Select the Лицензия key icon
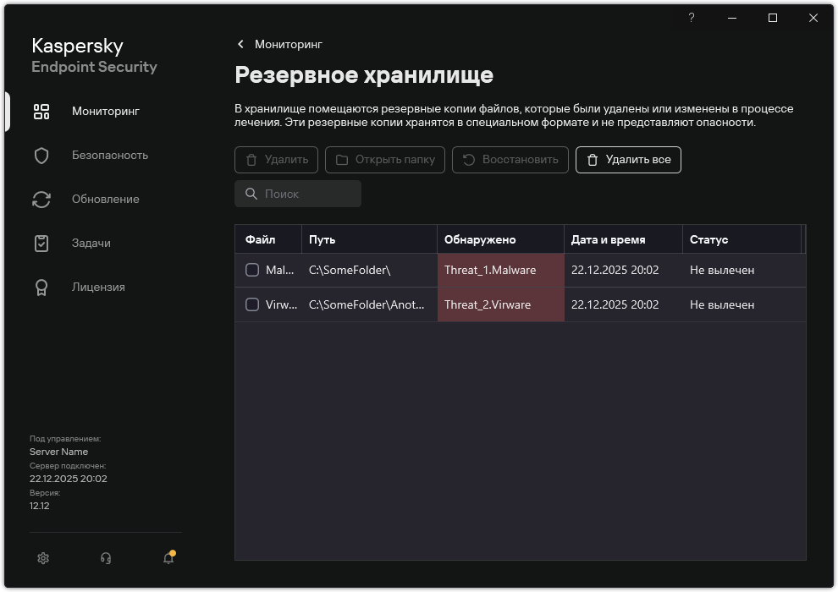The width and height of the screenshot is (838, 592). coord(41,287)
